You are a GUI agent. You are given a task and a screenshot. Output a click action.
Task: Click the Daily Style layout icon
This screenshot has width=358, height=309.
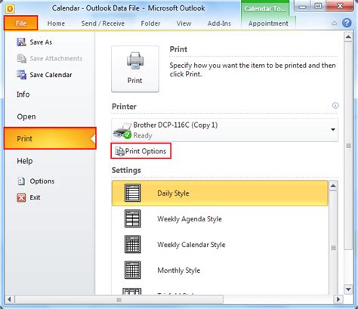point(133,193)
